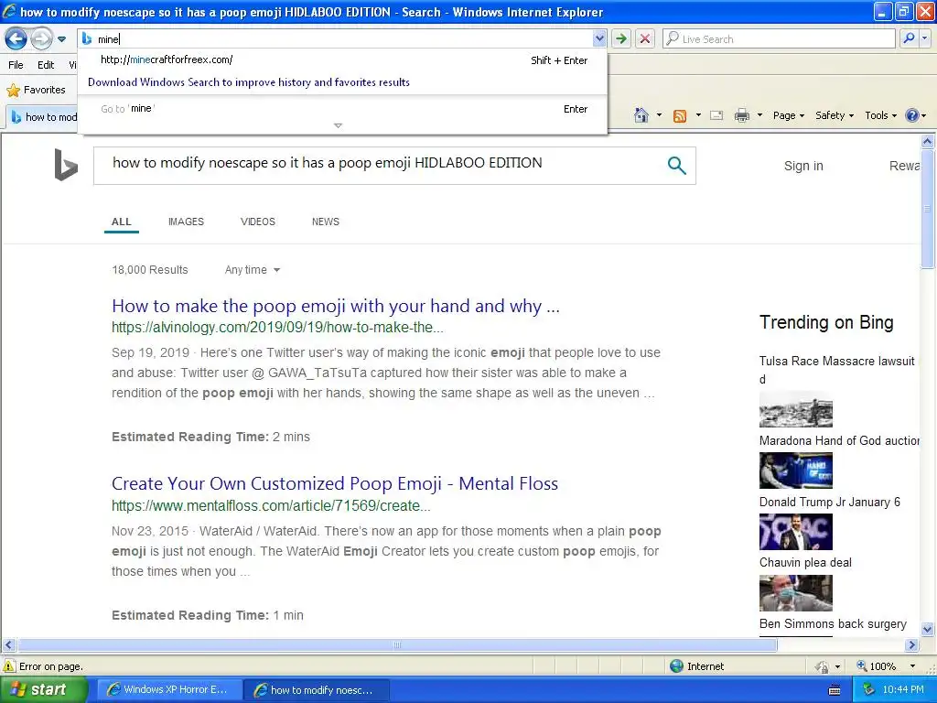937x703 pixels.
Task: Click horizontal scrollbar right arrow
Action: click(x=911, y=645)
